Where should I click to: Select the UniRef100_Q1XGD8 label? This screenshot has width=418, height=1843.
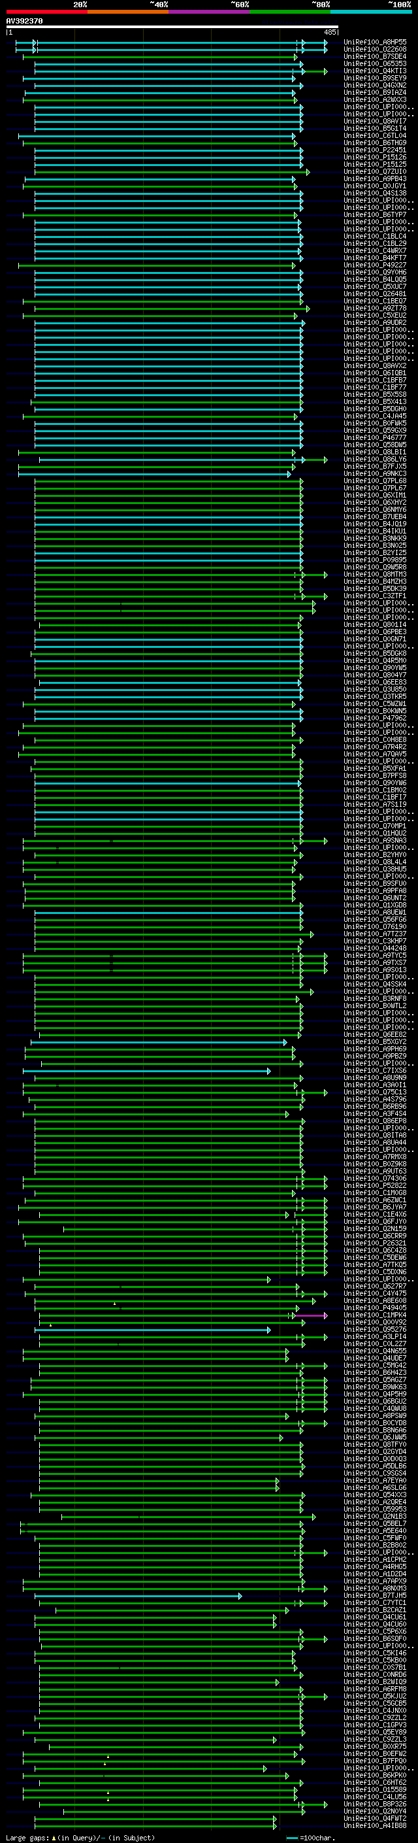[375, 905]
